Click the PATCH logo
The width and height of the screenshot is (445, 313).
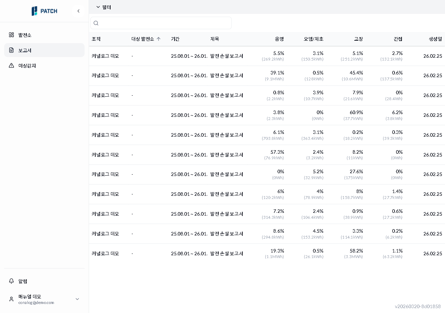click(44, 11)
